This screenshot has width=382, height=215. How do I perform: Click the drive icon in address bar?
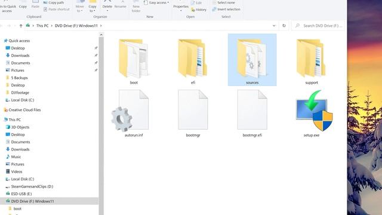tap(28, 25)
